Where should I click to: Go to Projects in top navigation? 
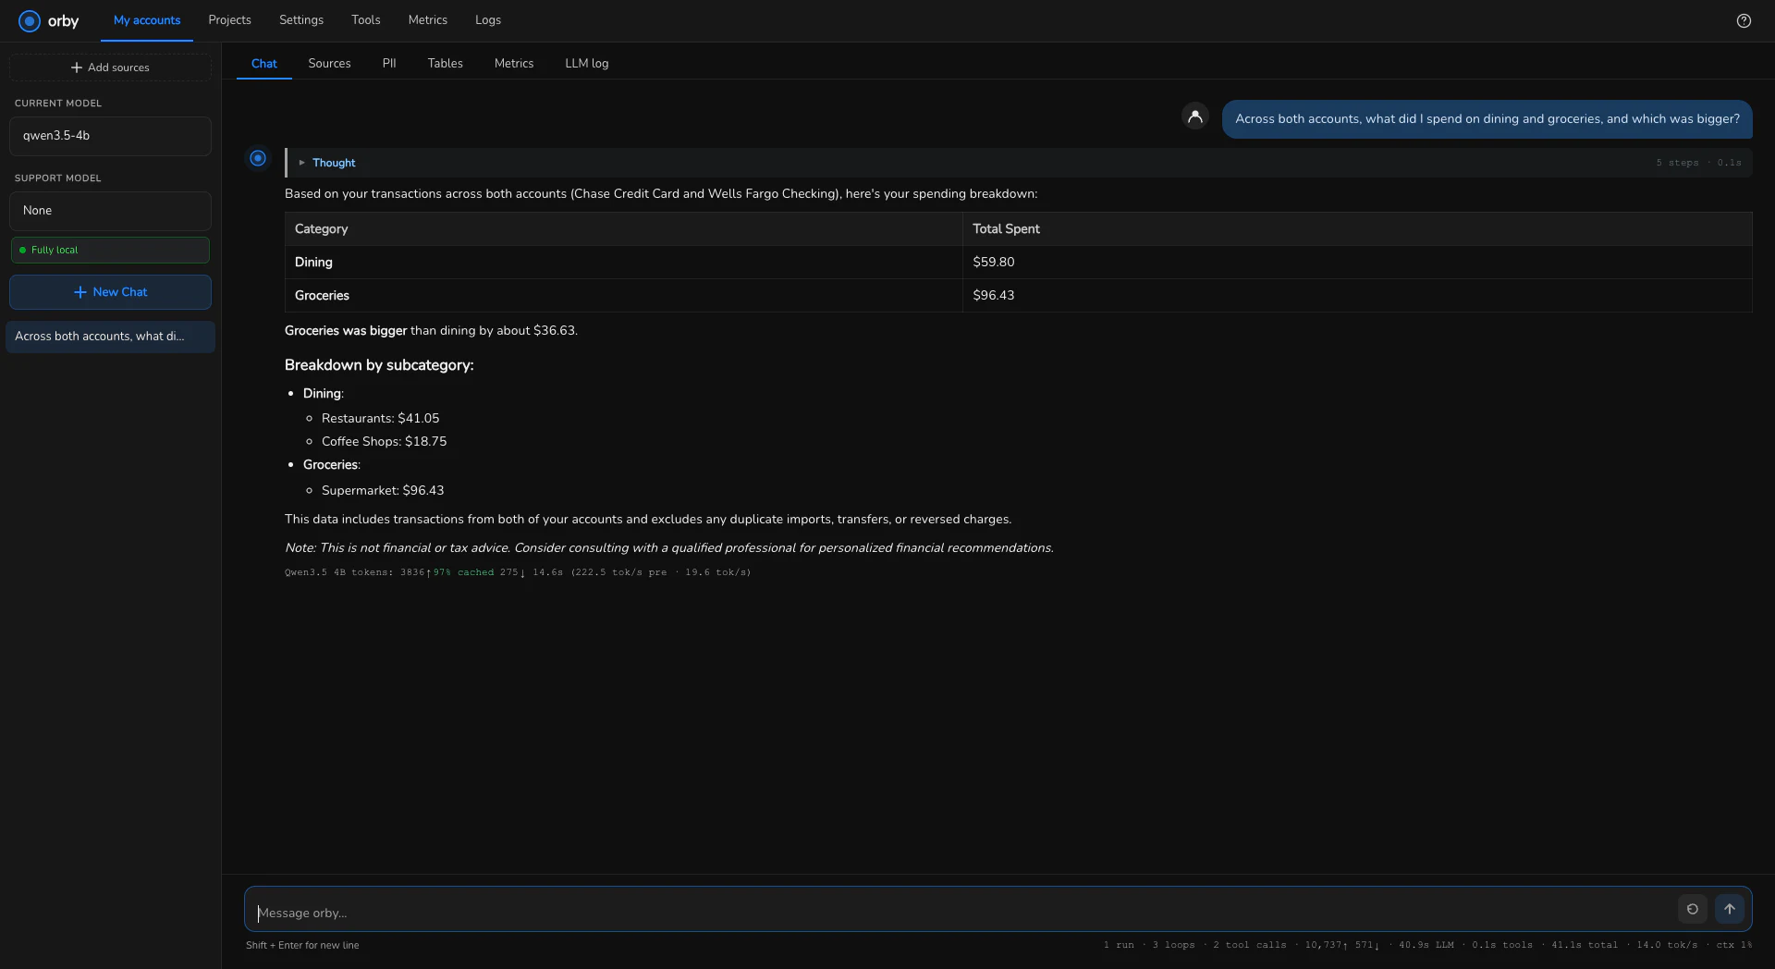point(229,20)
